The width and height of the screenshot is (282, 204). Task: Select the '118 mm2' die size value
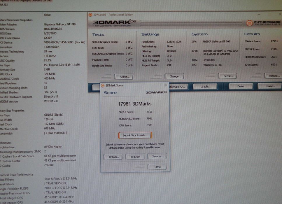pyautogui.click(x=50, y=56)
